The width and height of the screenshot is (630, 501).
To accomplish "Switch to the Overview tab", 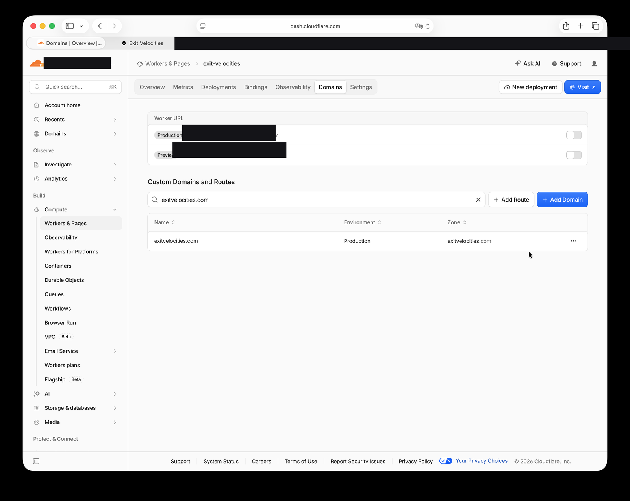I will pos(152,87).
